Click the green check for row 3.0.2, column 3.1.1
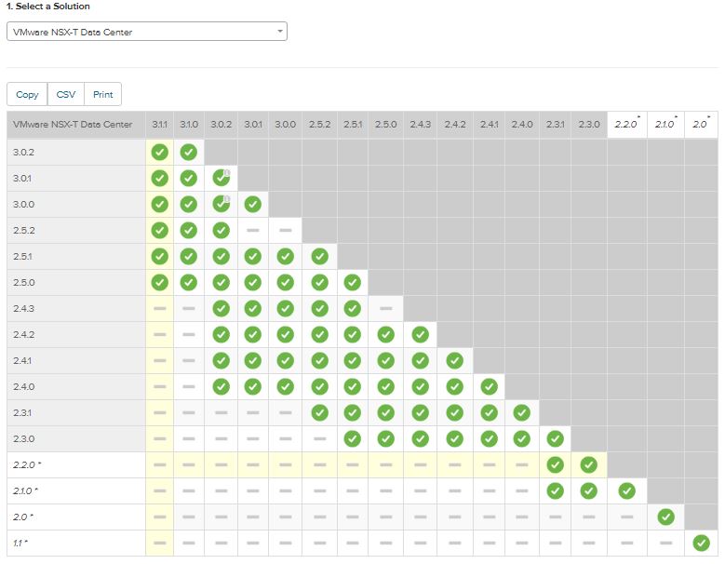This screenshot has height=564, width=725. tap(160, 152)
